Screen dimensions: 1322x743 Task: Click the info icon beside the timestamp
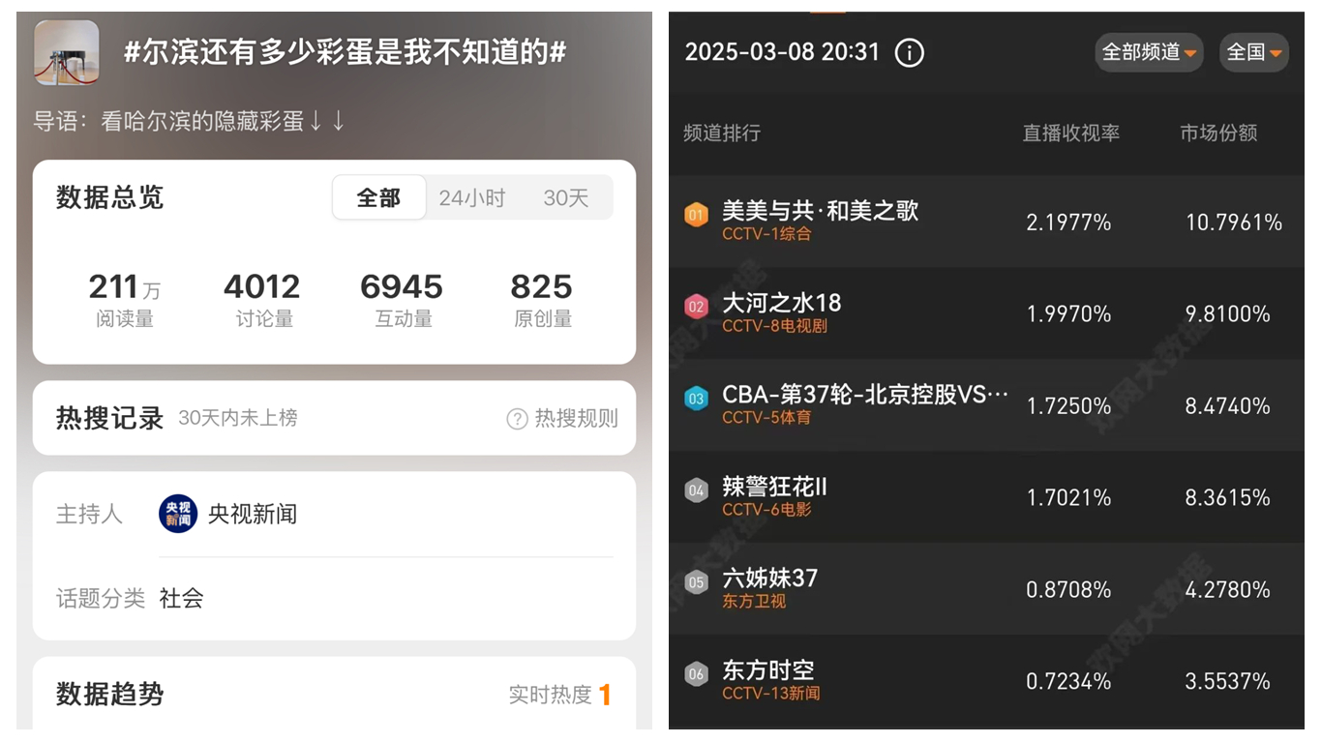[x=909, y=52]
